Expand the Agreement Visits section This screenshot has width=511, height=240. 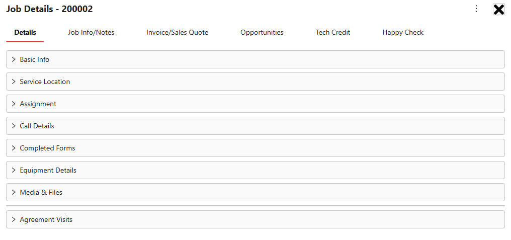255,219
